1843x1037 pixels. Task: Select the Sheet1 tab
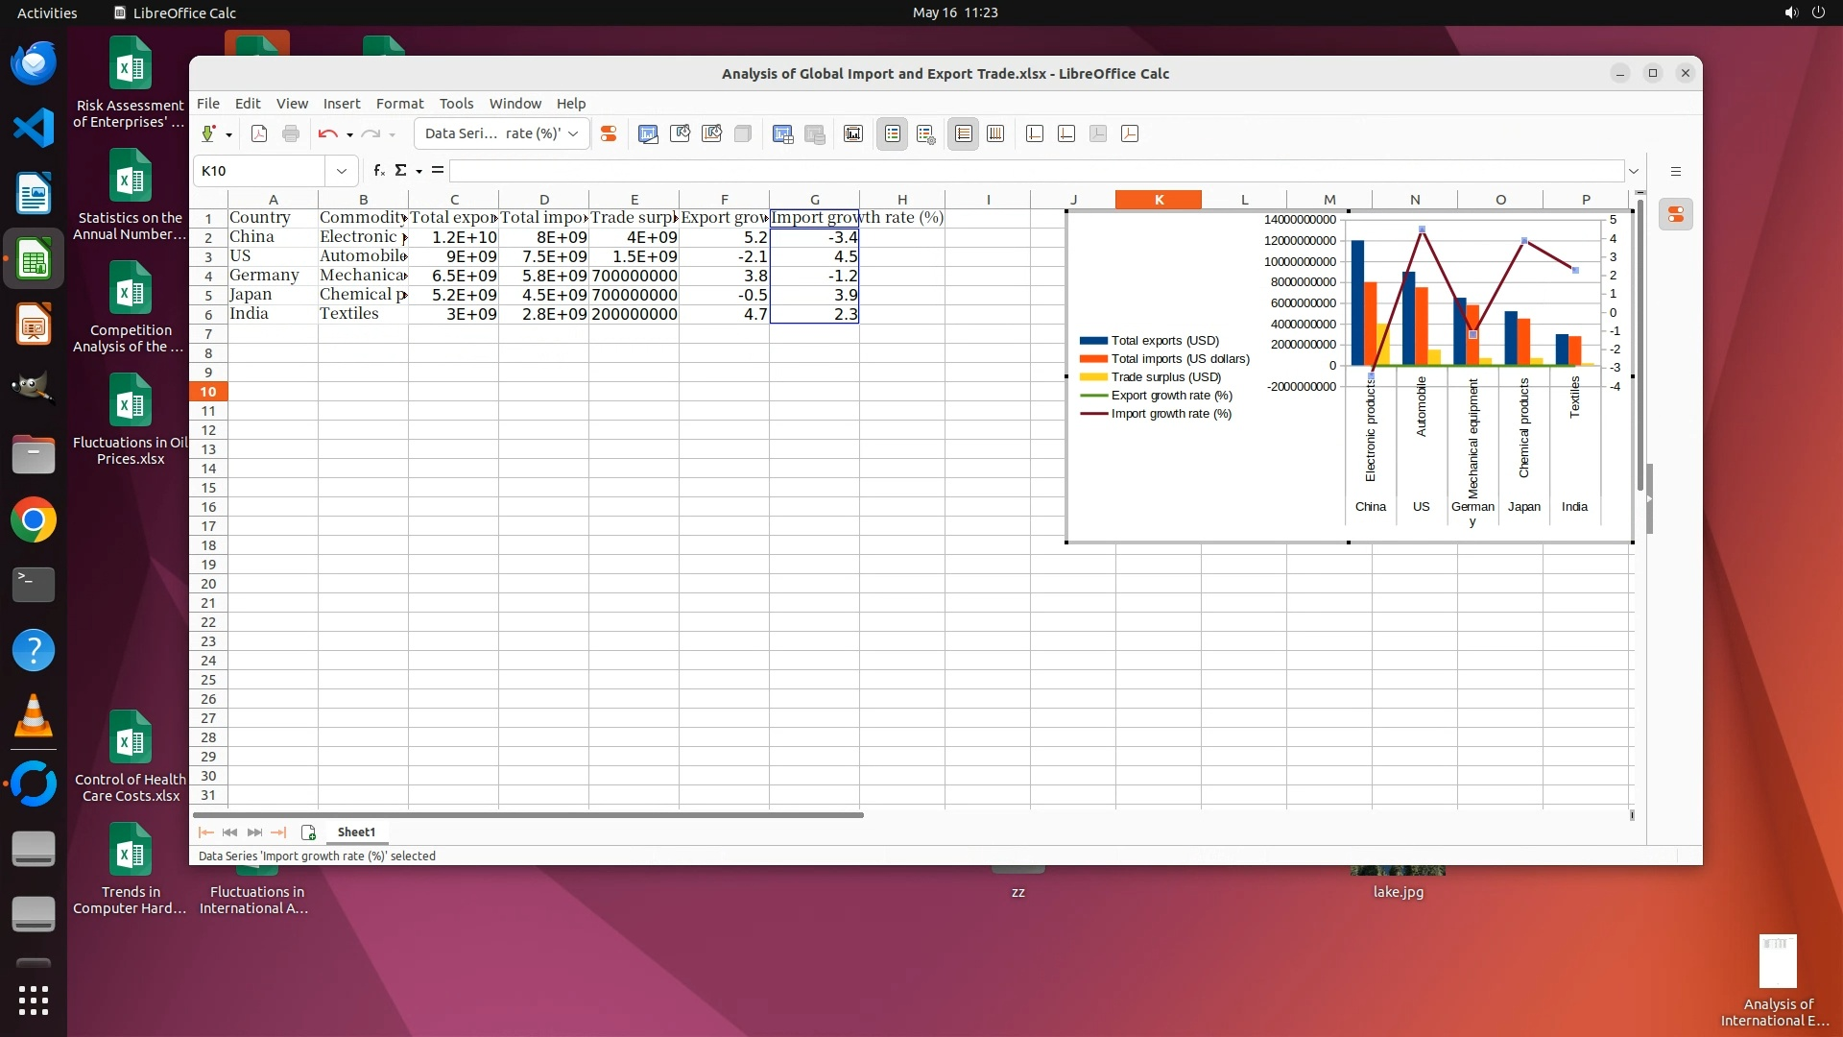click(356, 832)
